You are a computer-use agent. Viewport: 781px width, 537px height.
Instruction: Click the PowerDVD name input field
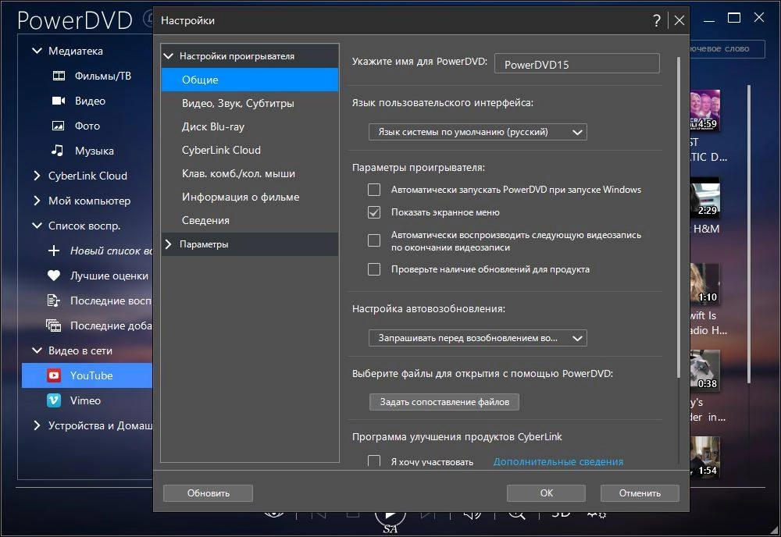tap(577, 64)
